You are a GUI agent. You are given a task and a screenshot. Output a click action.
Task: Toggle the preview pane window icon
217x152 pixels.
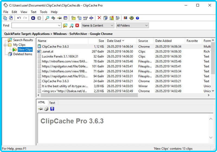[65, 18]
